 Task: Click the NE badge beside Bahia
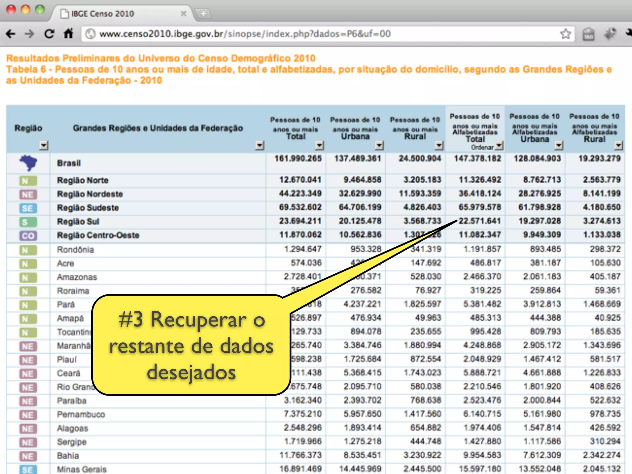(x=28, y=456)
